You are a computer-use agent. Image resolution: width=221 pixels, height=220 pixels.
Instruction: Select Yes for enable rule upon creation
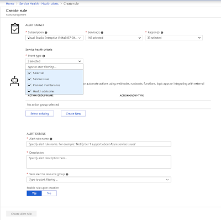(x=34, y=193)
